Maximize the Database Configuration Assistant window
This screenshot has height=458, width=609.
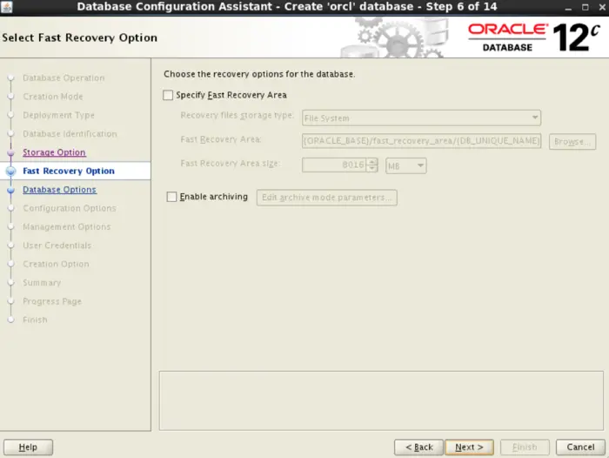pos(586,7)
